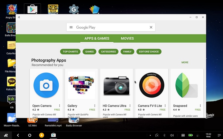This screenshot has width=223, height=139.
Task: Click the Open Camera title text
Action: [42, 106]
